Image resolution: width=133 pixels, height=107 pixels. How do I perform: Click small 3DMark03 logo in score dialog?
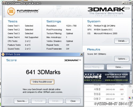pos(73,60)
